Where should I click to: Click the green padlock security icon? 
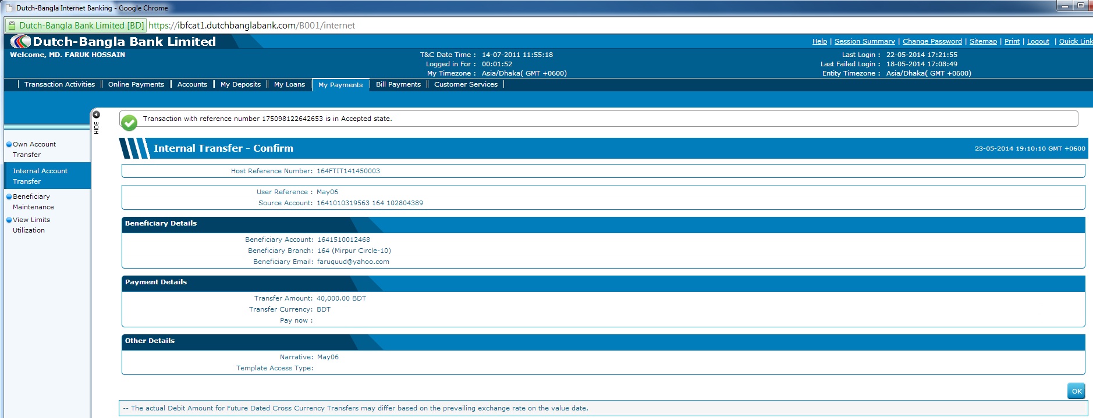[x=12, y=25]
